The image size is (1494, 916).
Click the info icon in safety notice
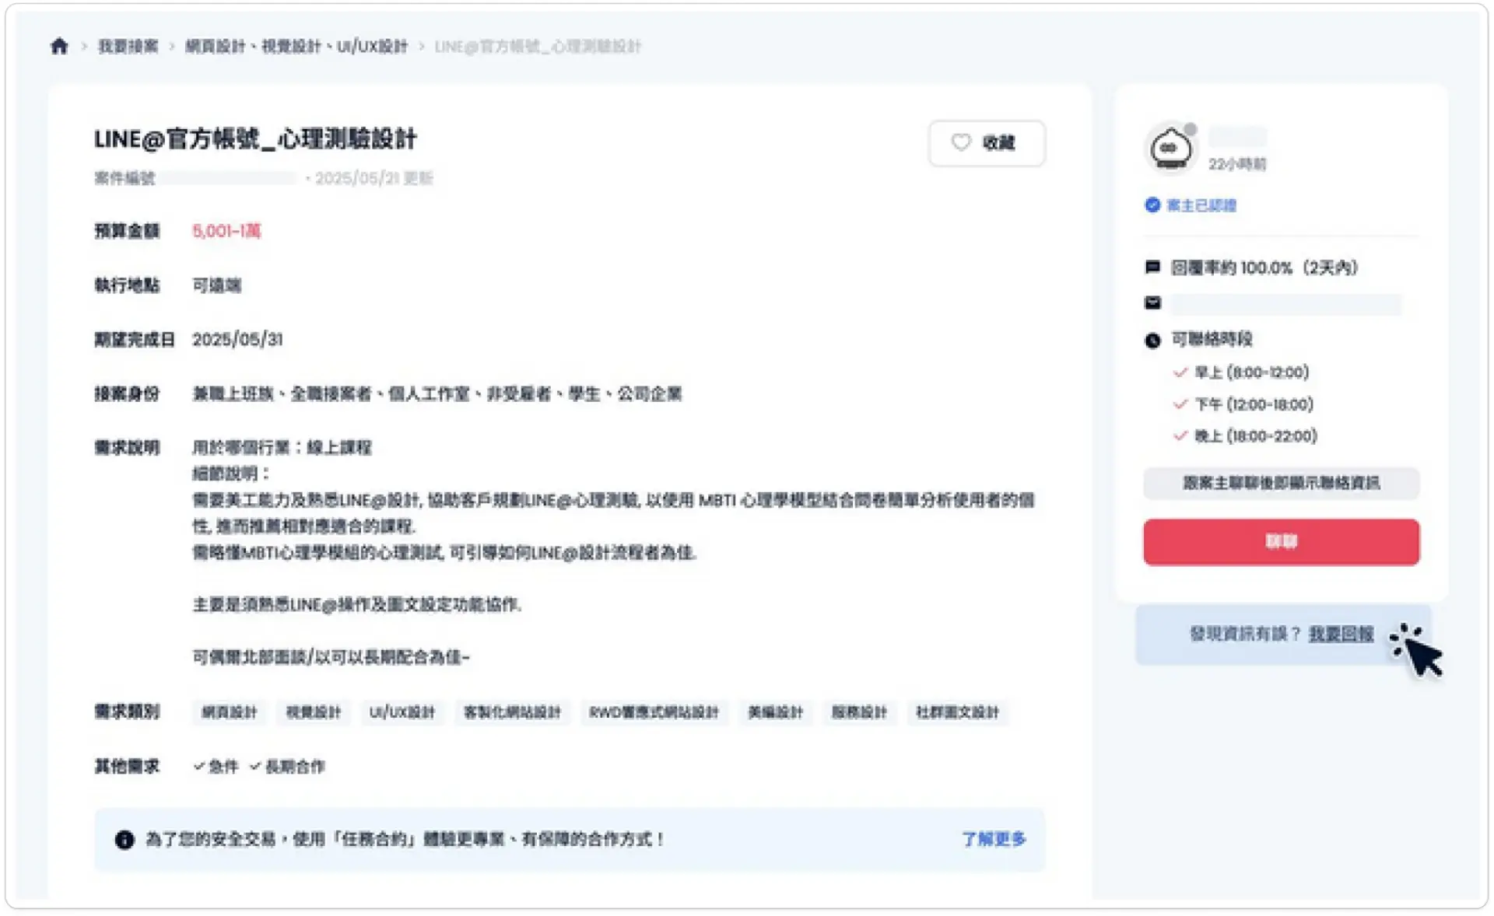[124, 840]
